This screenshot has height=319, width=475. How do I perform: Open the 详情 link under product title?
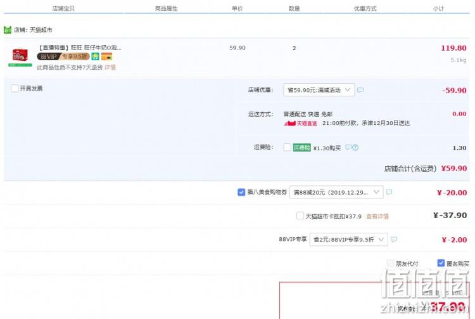(x=110, y=67)
